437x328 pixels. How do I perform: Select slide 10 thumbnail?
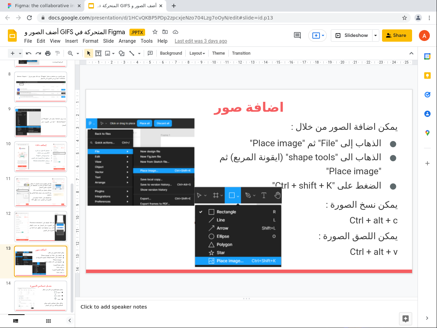(41, 157)
